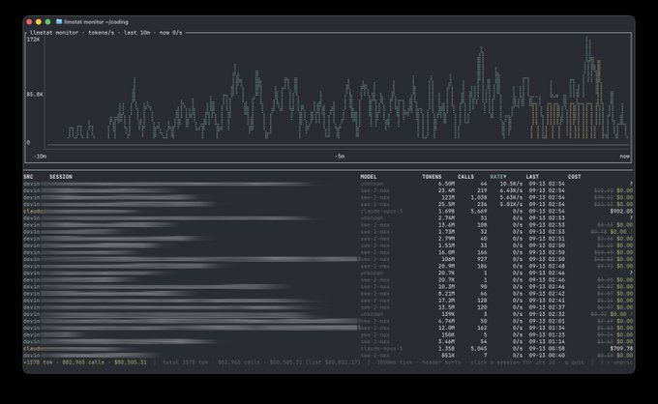Select the session with 121M tokens
The height and width of the screenshot is (404, 658).
click(x=328, y=197)
